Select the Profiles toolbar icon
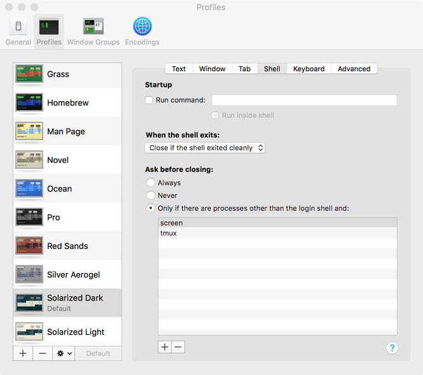This screenshot has width=423, height=375. pos(49,31)
